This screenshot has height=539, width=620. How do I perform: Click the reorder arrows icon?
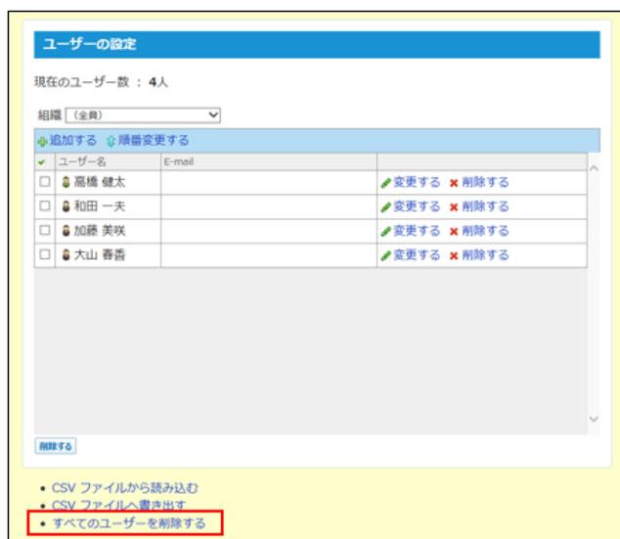111,141
